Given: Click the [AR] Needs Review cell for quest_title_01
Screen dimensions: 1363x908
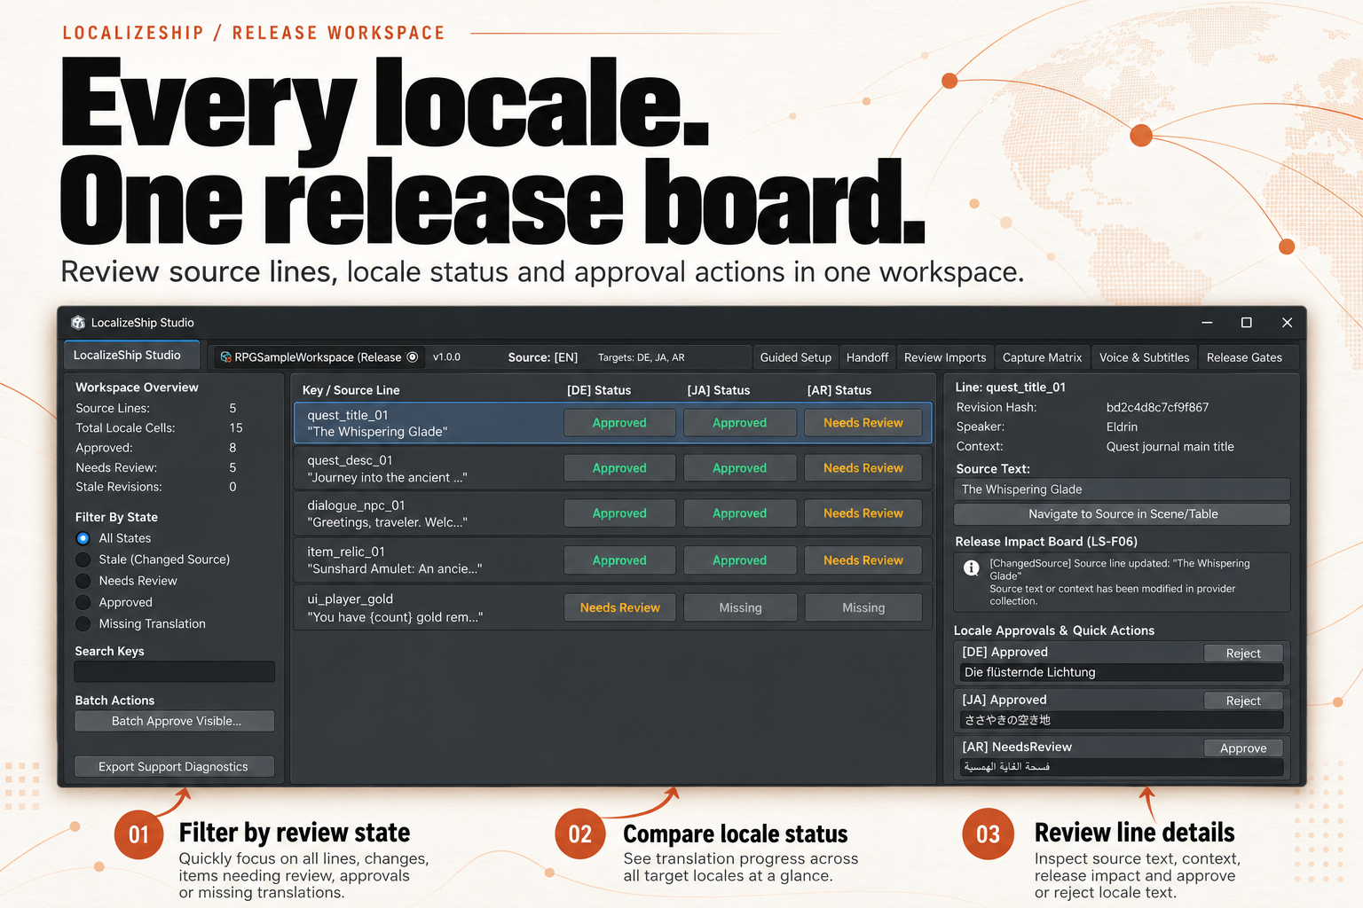Looking at the screenshot, I should pyautogui.click(x=863, y=423).
